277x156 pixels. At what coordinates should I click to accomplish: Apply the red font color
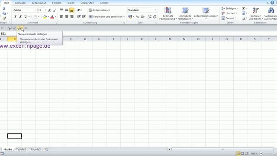[x=52, y=16]
